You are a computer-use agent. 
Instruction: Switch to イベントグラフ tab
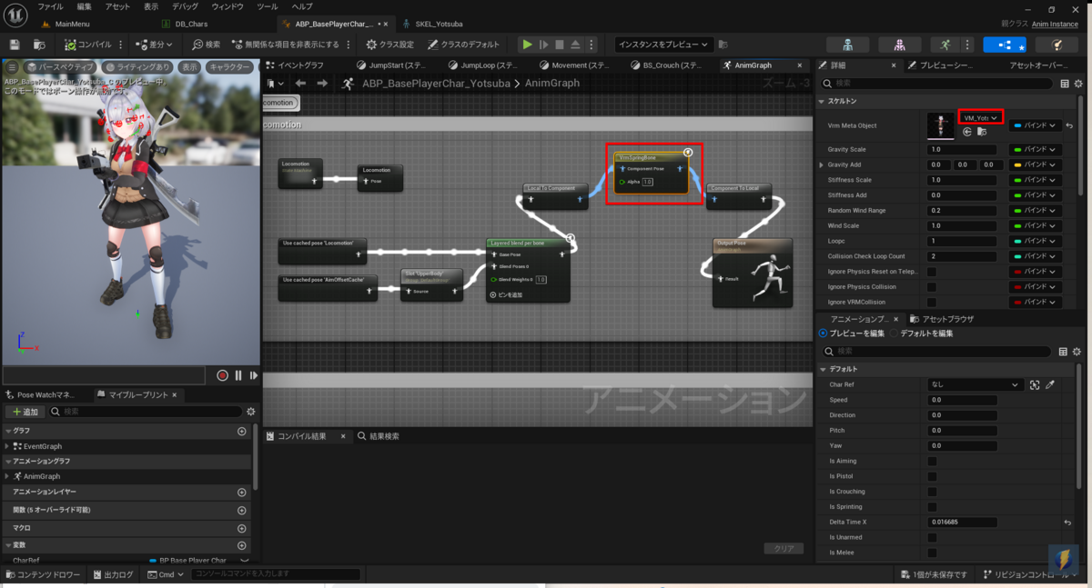click(294, 65)
